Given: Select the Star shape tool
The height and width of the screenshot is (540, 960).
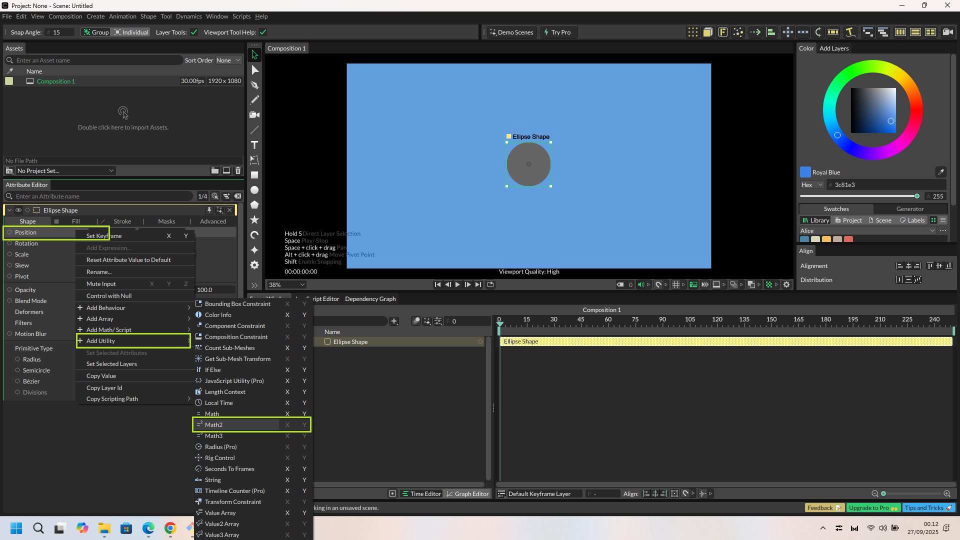Looking at the screenshot, I should 254,220.
